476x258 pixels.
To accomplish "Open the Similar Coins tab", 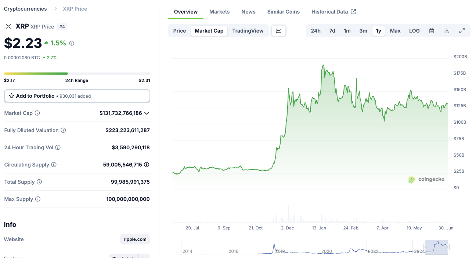I will (x=284, y=12).
